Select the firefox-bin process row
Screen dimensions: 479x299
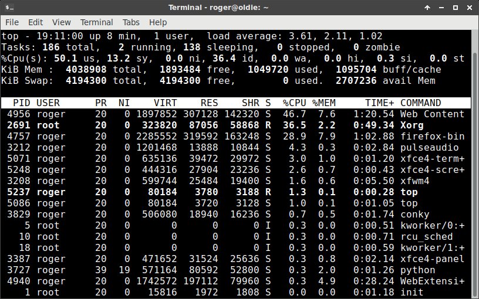(236, 137)
